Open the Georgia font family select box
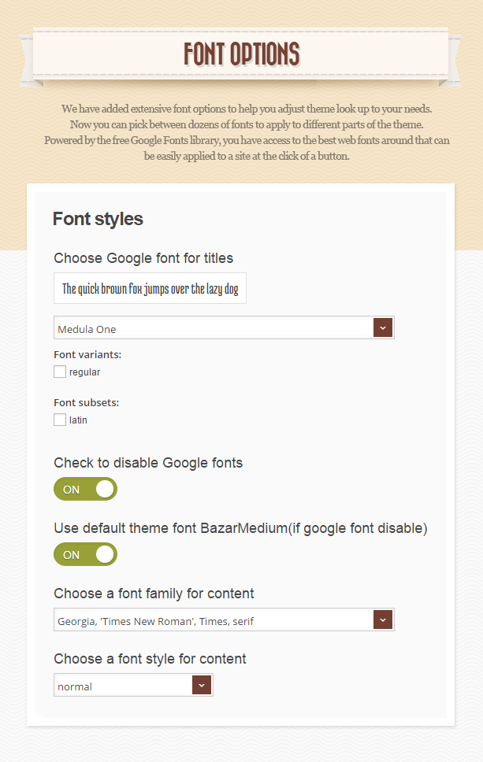483x762 pixels. [224, 620]
